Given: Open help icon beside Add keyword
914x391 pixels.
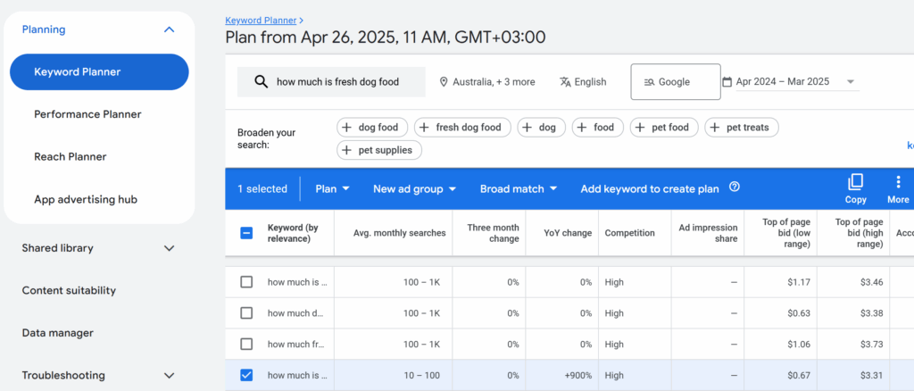Looking at the screenshot, I should (735, 187).
